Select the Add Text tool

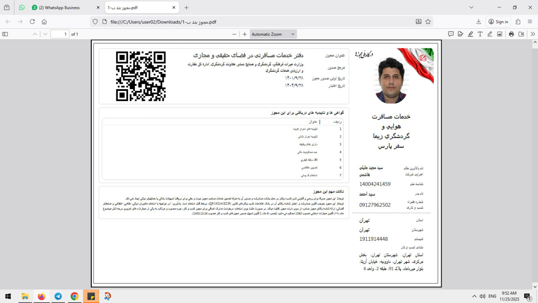coord(480,34)
